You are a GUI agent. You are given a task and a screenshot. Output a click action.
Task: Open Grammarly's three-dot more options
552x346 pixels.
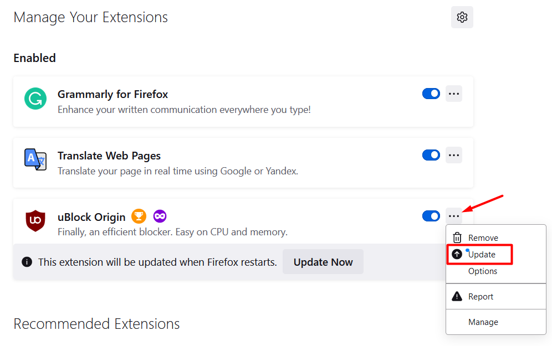click(454, 94)
